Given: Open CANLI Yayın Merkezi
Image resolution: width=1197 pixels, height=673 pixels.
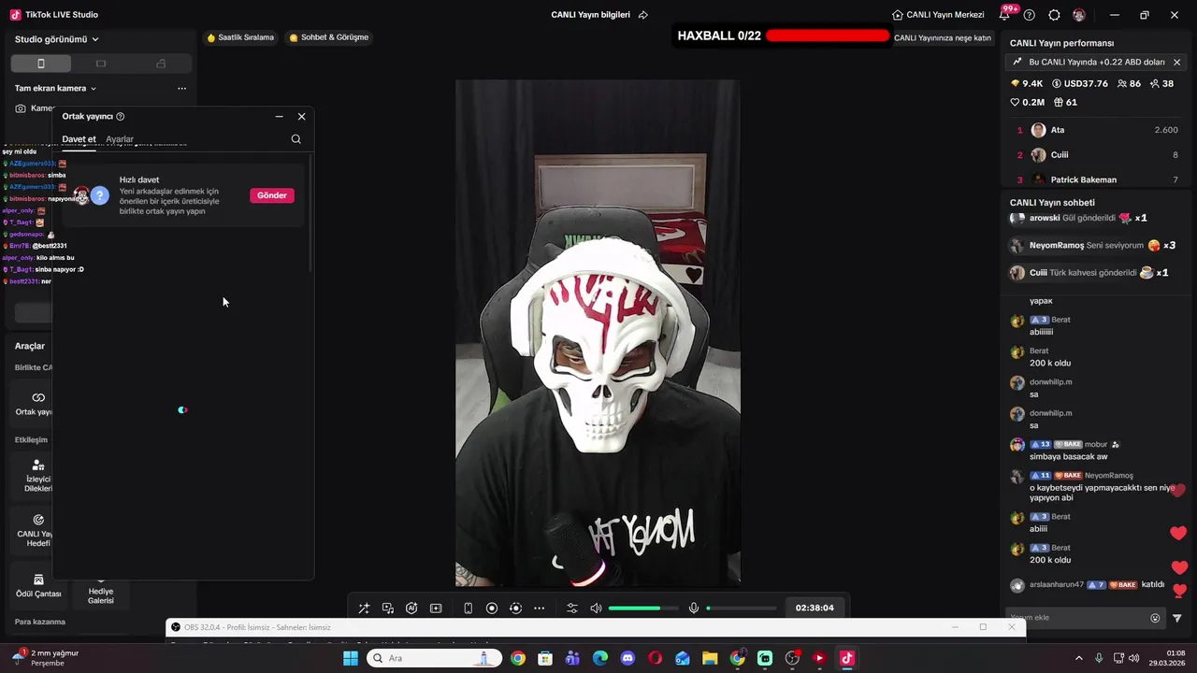Looking at the screenshot, I should coord(938,15).
